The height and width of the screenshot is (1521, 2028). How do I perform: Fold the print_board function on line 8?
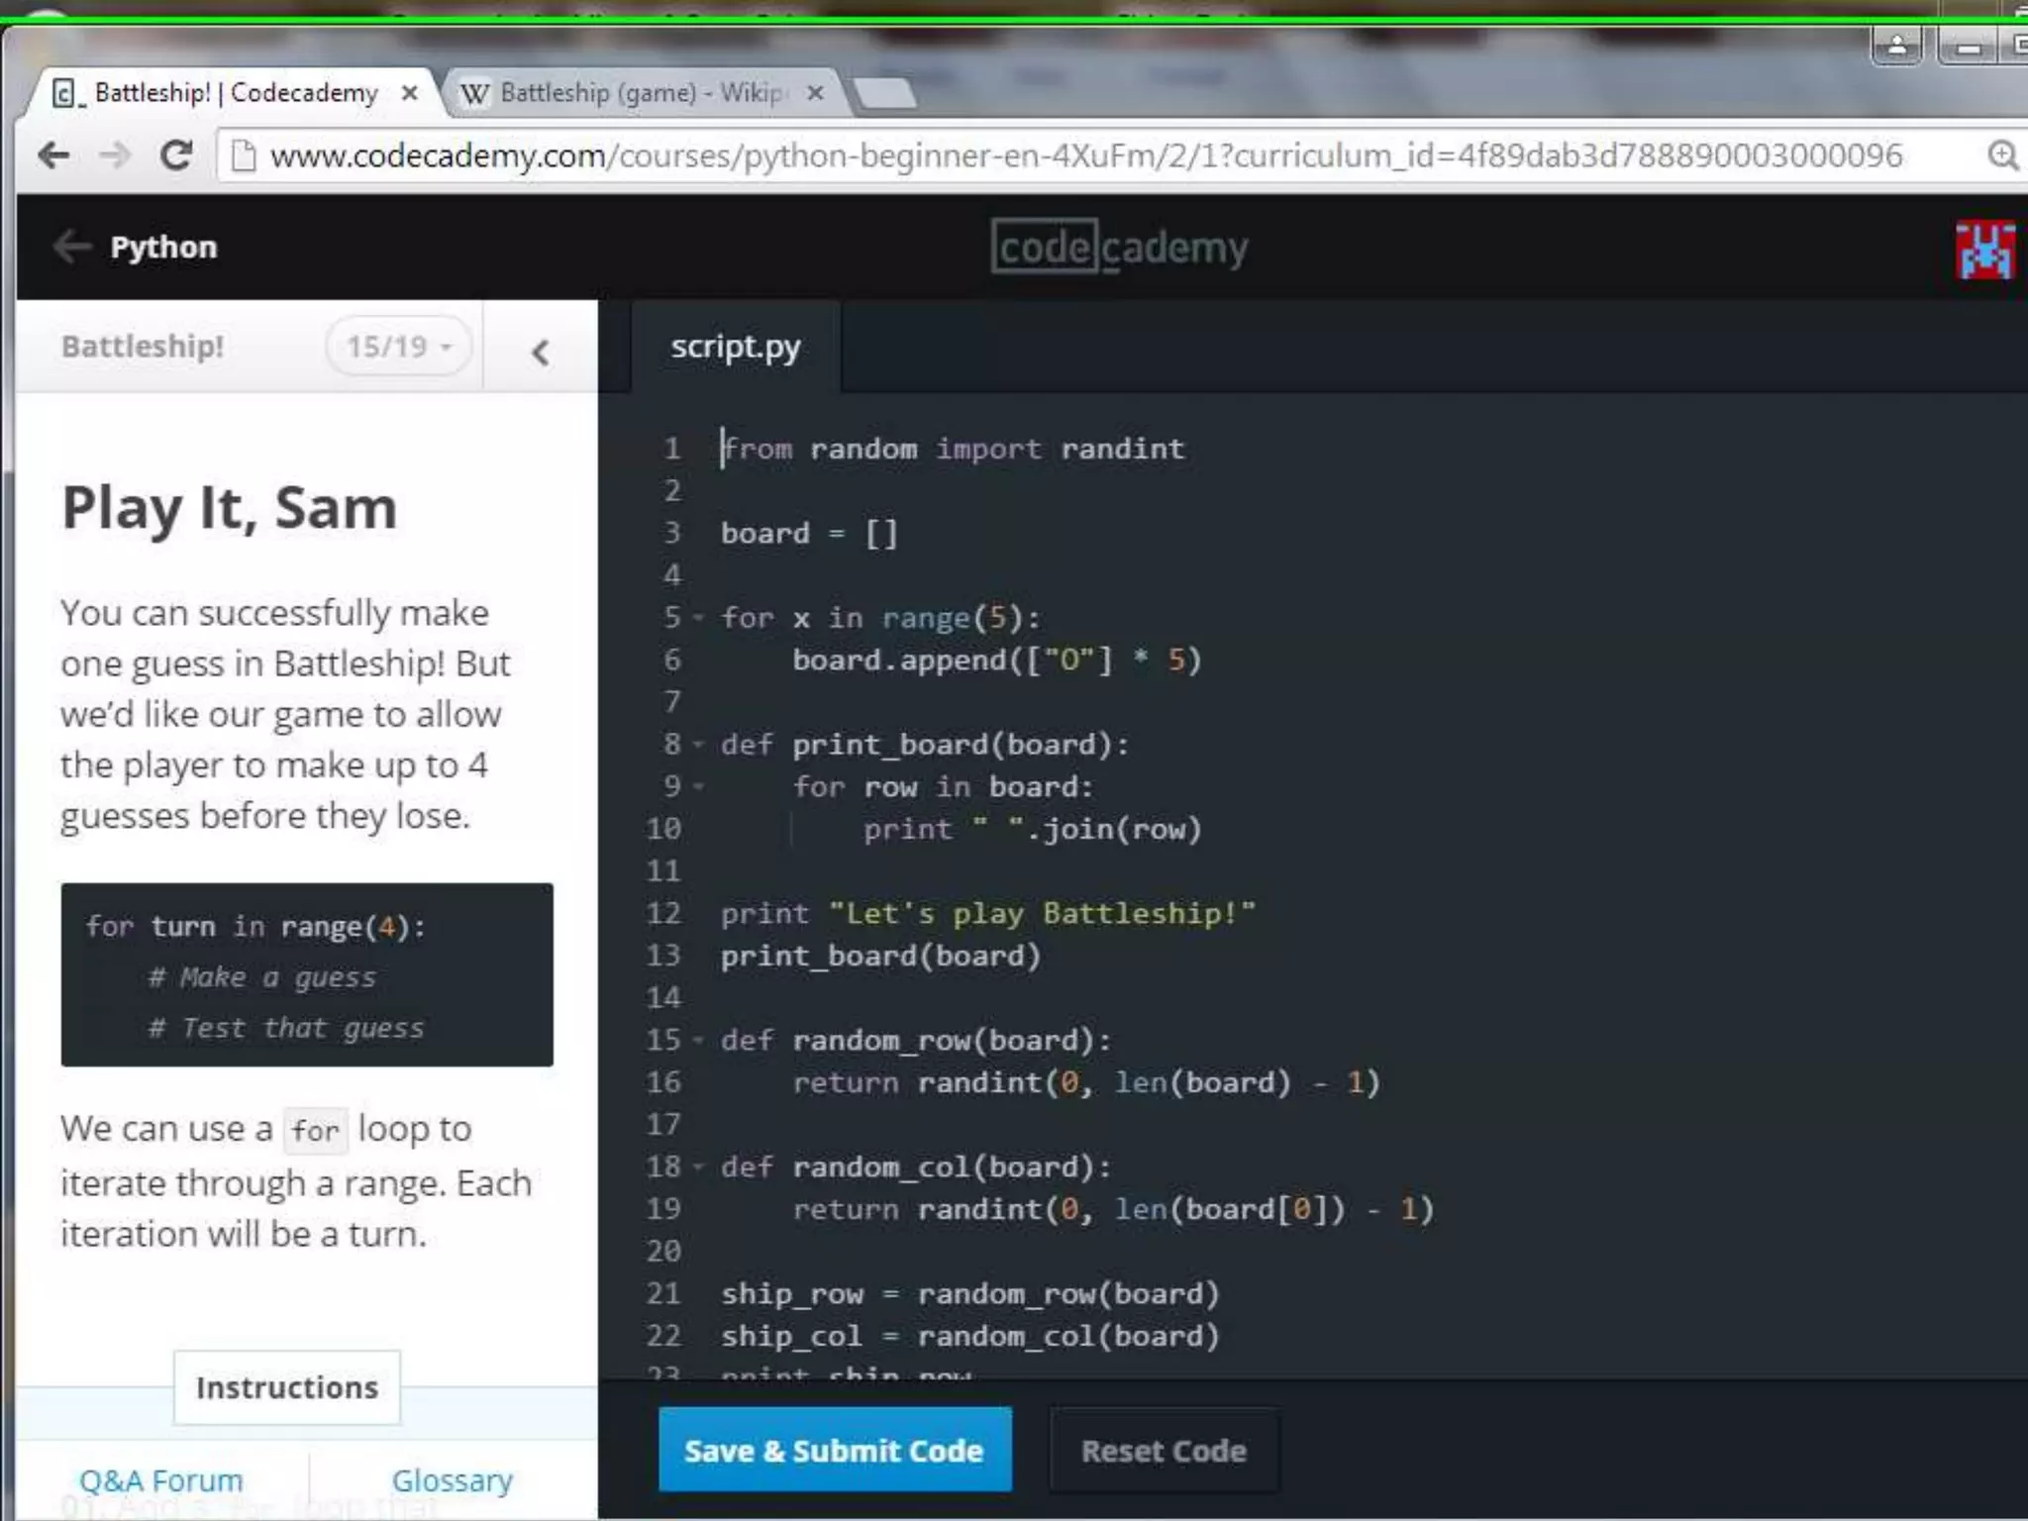pos(699,745)
